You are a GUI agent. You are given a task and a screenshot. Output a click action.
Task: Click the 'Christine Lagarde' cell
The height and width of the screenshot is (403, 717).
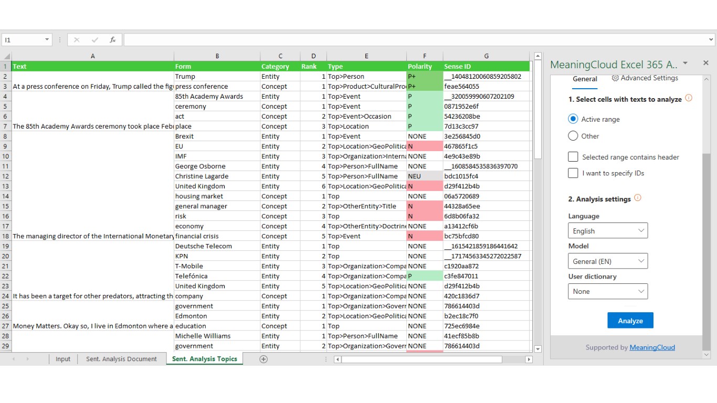217,176
